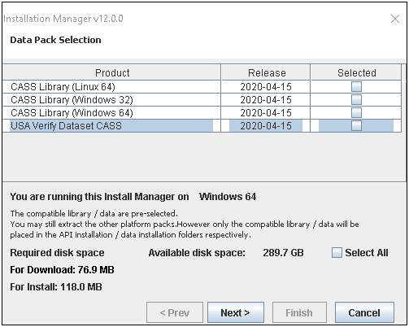409x327 pixels.
Task: Click the Selected column header
Action: (x=356, y=72)
